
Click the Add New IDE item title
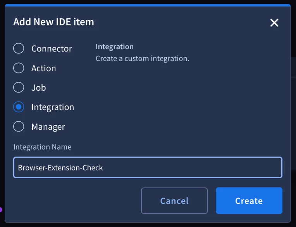click(x=53, y=22)
